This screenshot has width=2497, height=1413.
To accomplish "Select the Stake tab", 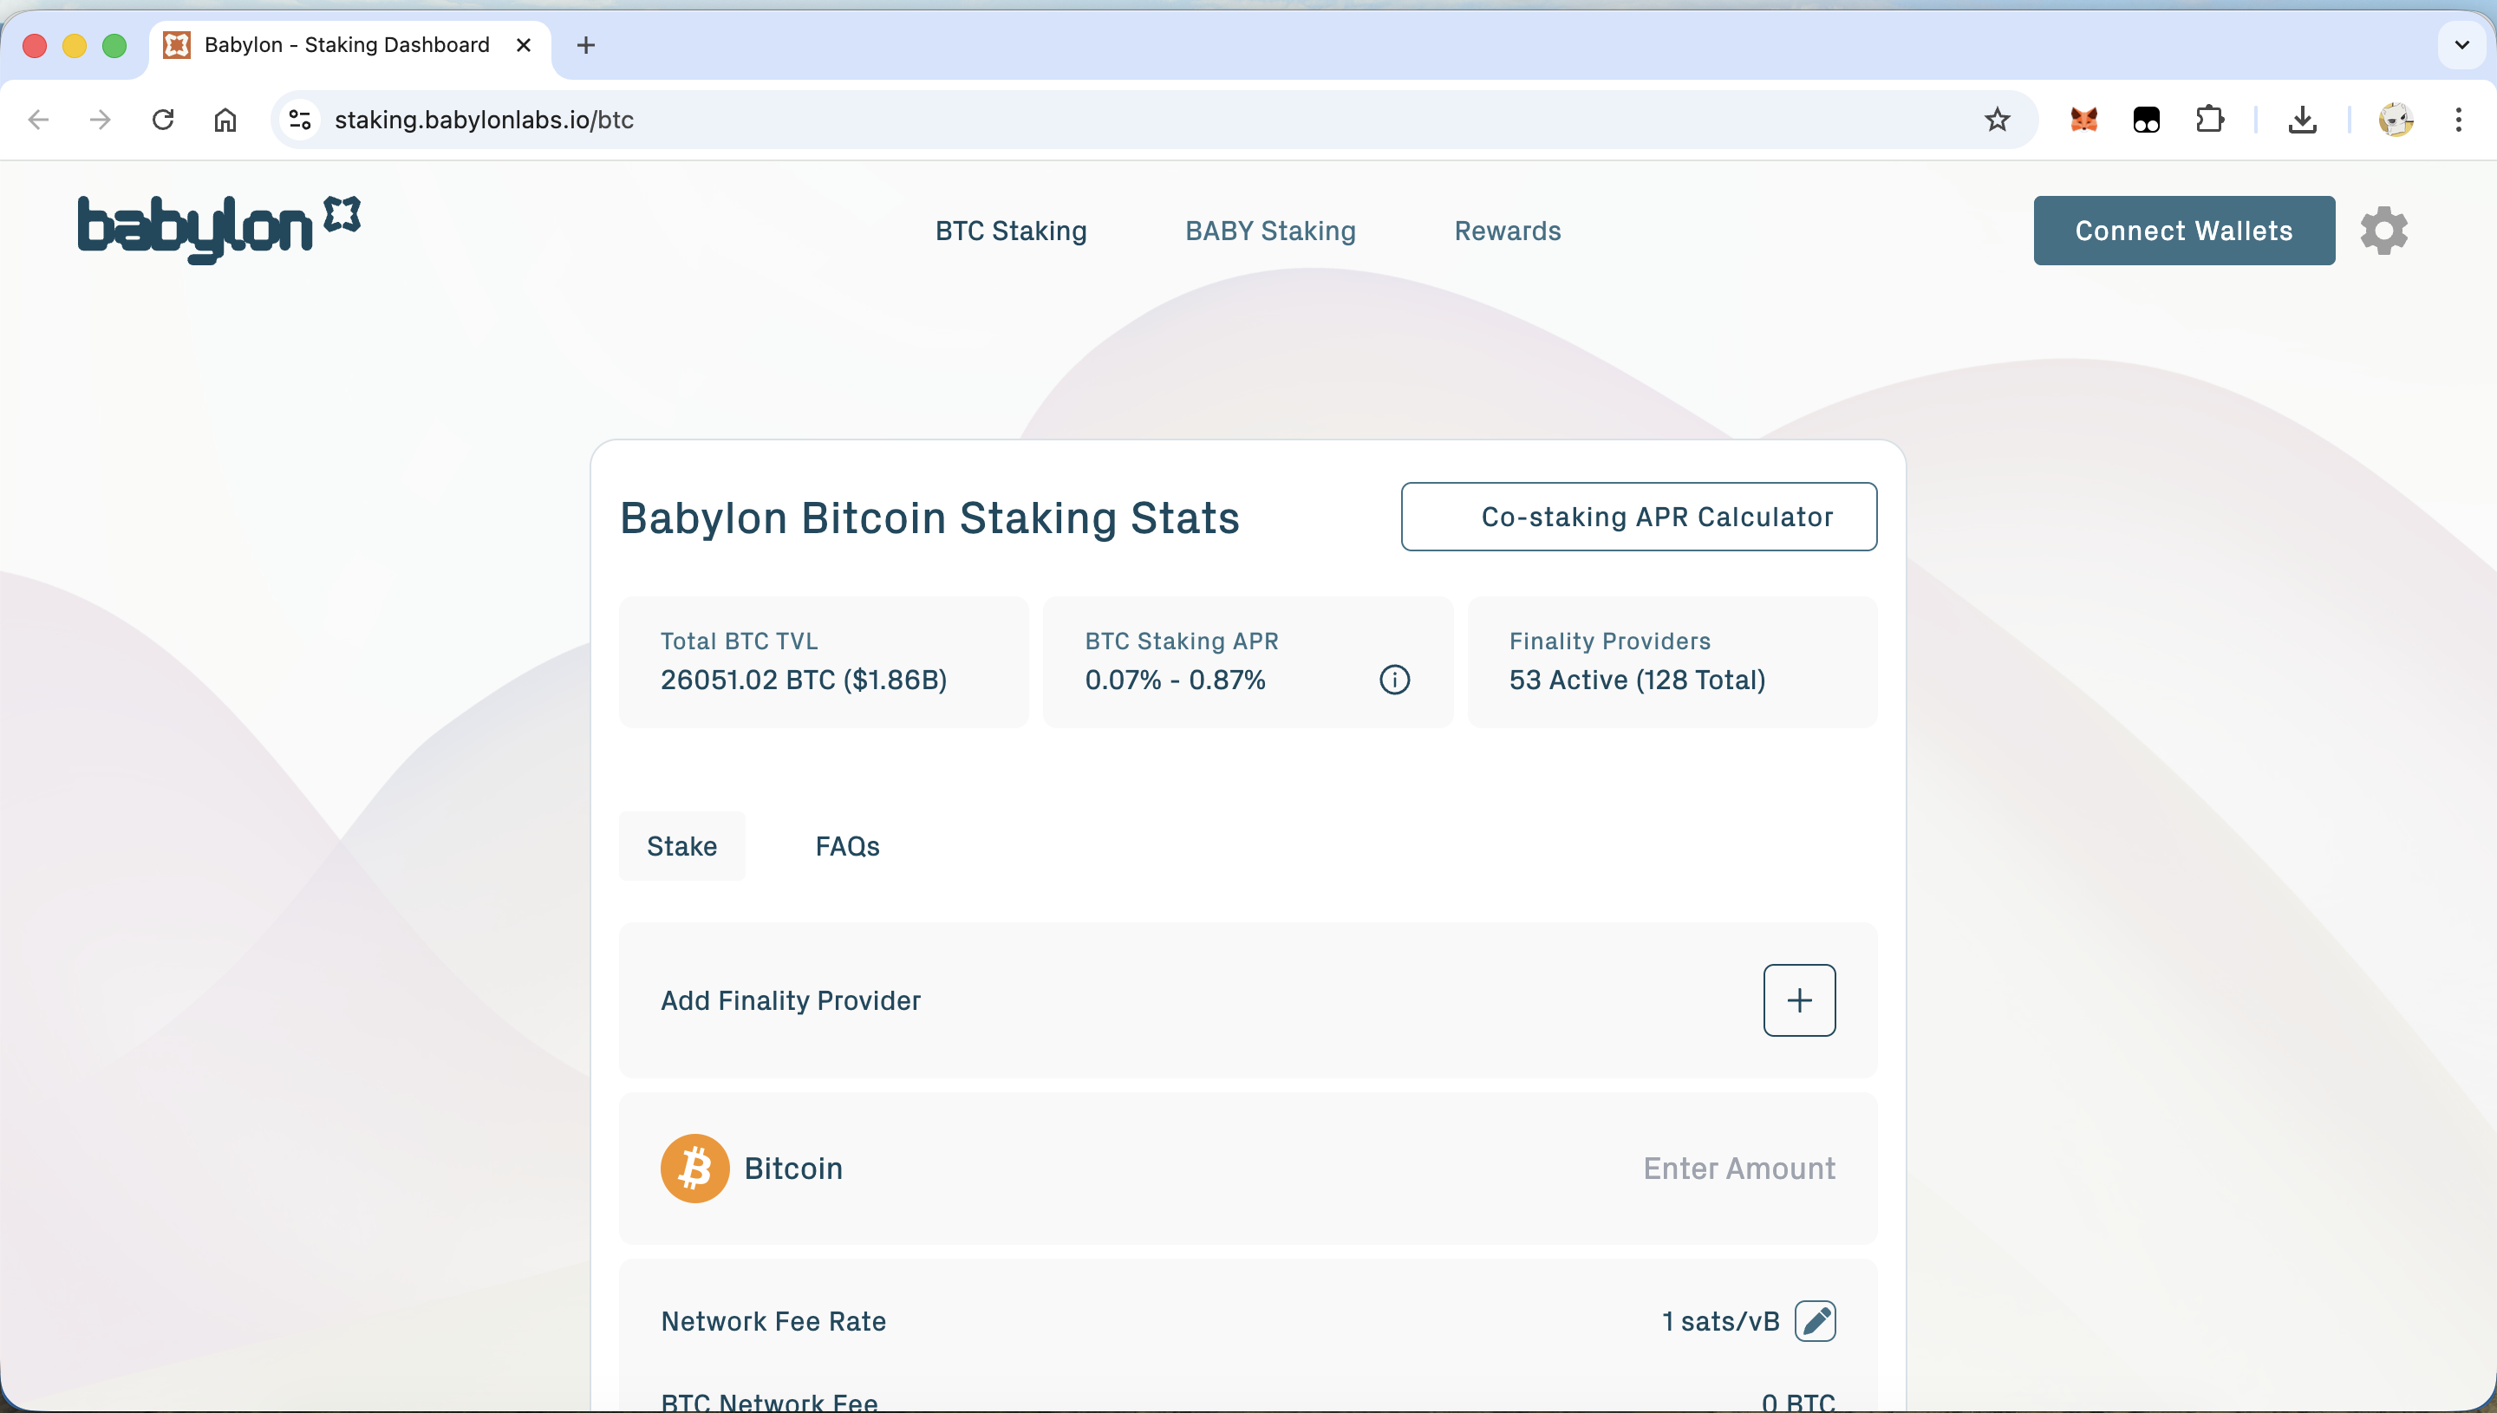I will [x=681, y=846].
